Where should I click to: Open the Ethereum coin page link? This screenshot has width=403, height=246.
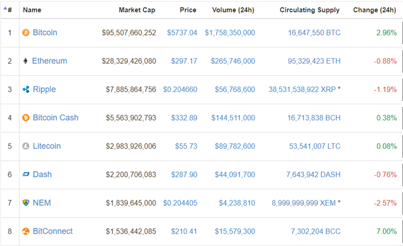49,61
